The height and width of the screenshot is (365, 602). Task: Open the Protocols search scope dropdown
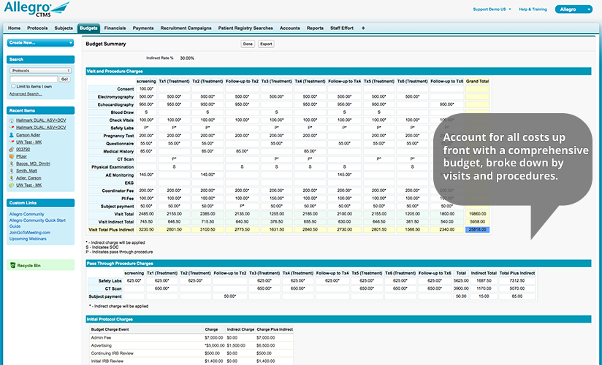pyautogui.click(x=40, y=71)
